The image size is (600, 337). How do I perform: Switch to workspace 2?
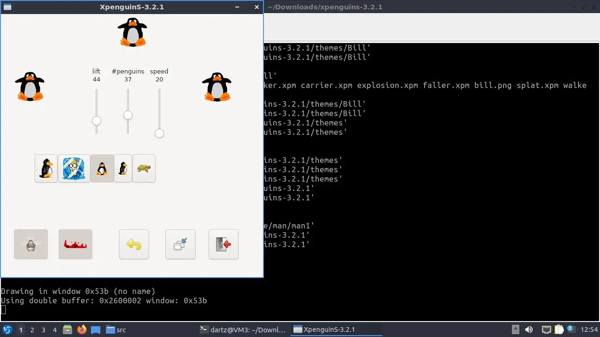(32, 330)
